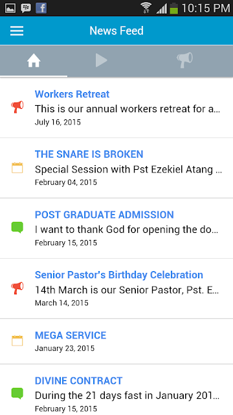Tap the green chat icon beside DIVINE CONTRACT
This screenshot has width=233, height=415.
17,394
